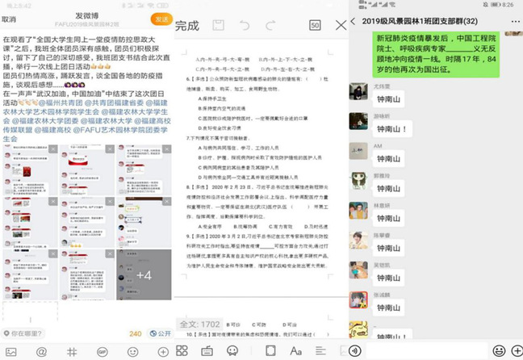Open the 公开 visibility selector
Image resolution: width=523 pixels, height=360 pixels.
tap(161, 333)
